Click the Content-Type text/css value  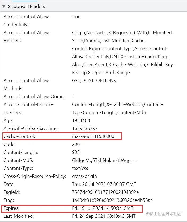pyautogui.click(x=80, y=168)
